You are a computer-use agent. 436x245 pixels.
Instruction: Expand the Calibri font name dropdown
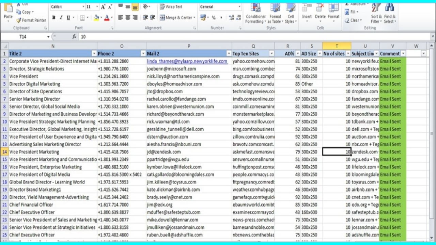(x=83, y=7)
